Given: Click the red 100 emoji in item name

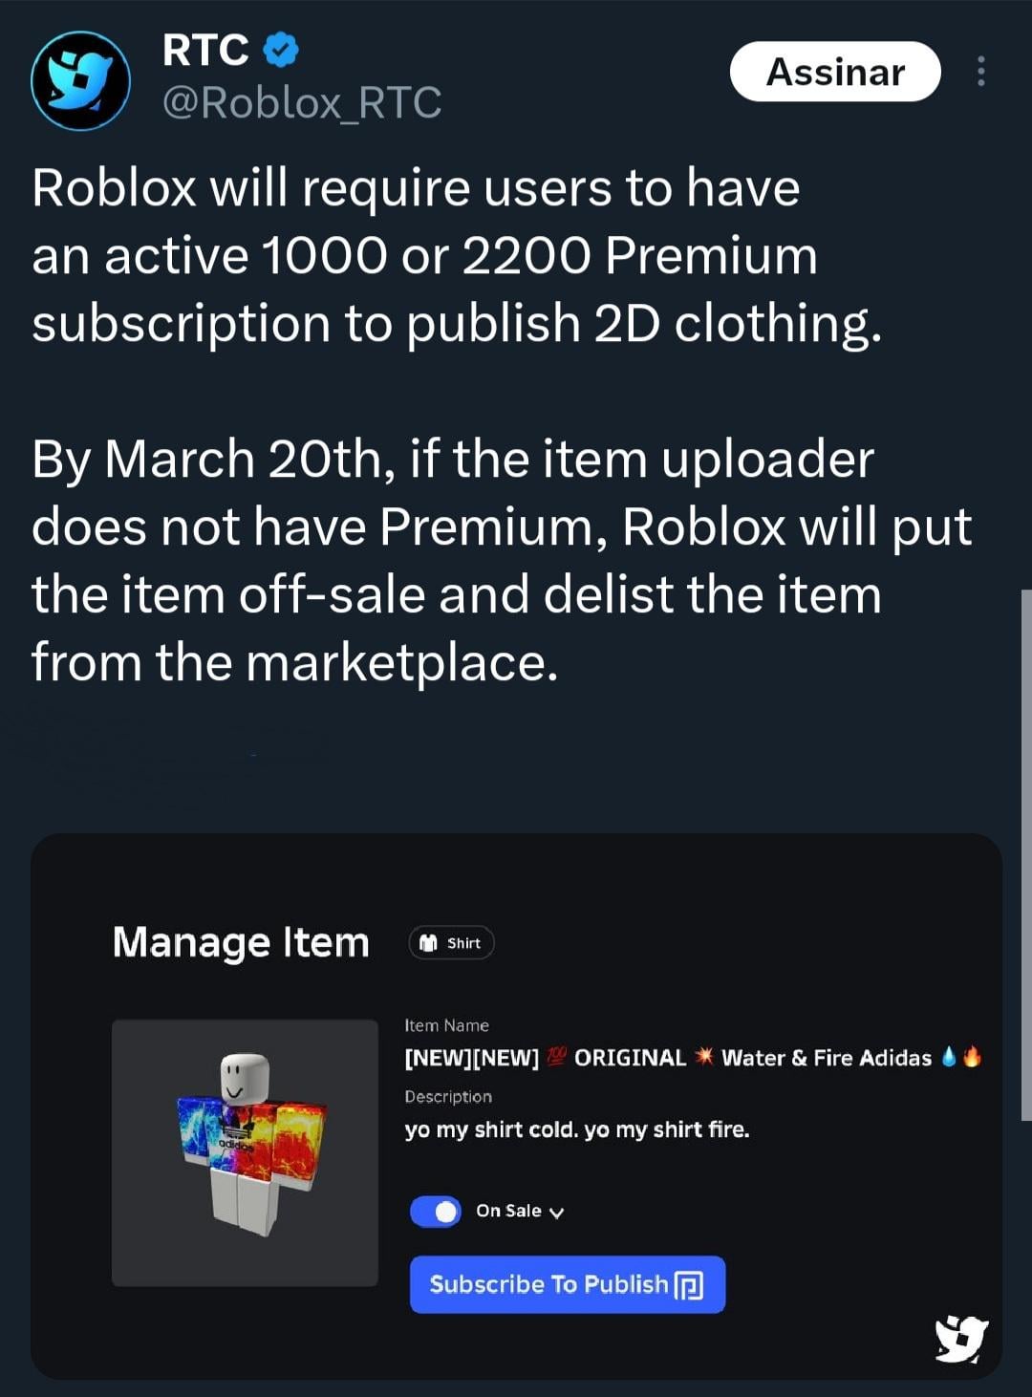Looking at the screenshot, I should pyautogui.click(x=557, y=1057).
